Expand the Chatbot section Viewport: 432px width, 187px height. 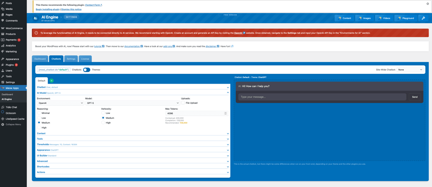(x=133, y=87)
